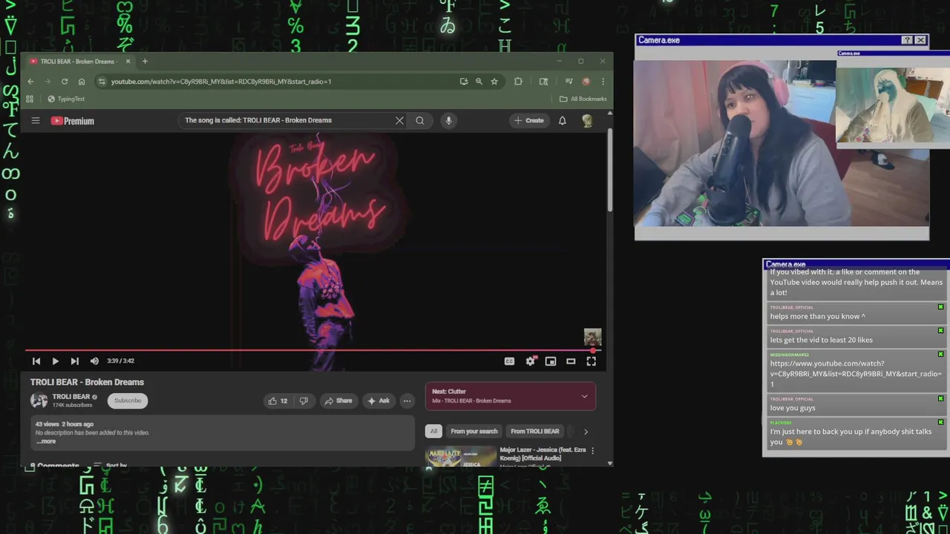Viewport: 950px width, 534px height.
Task: Enter fullscreen video mode
Action: pos(591,360)
